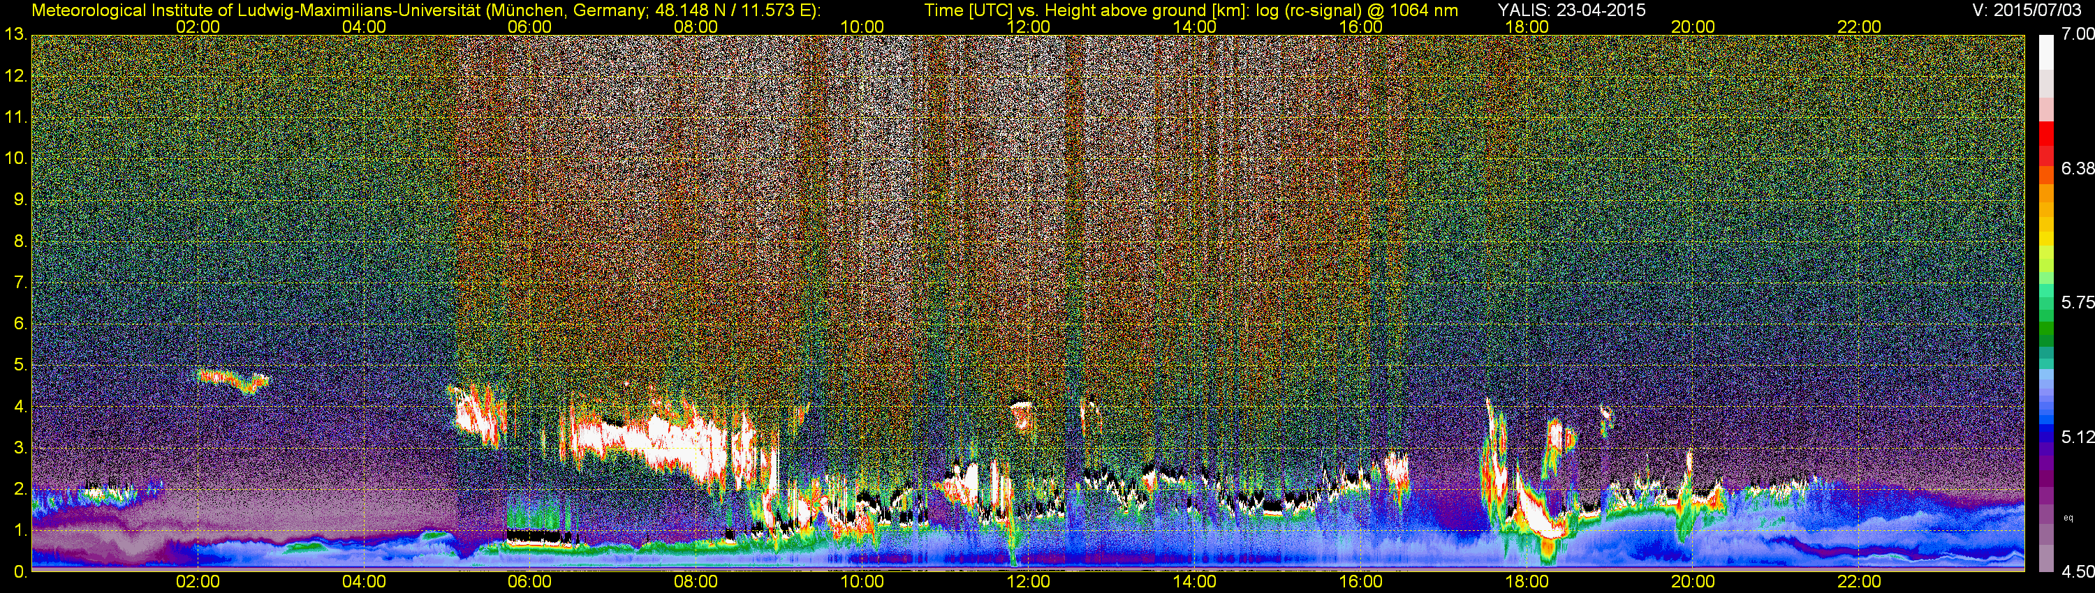The width and height of the screenshot is (2095, 593).
Task: Click the 5.12 value on the color scale
Action: click(2077, 437)
